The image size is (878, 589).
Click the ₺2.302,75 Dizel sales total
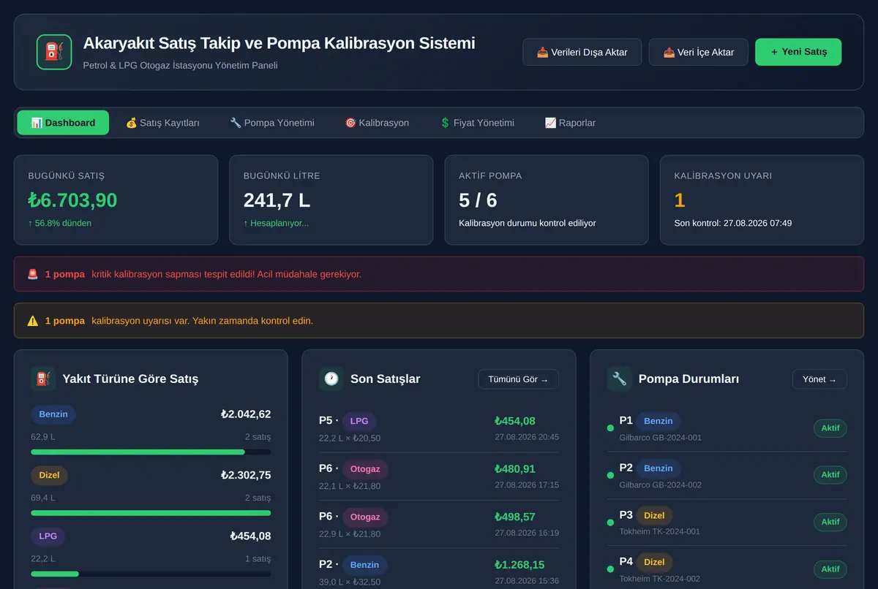pyautogui.click(x=246, y=475)
